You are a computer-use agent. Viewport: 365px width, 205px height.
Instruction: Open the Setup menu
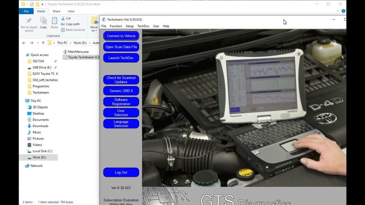(129, 26)
